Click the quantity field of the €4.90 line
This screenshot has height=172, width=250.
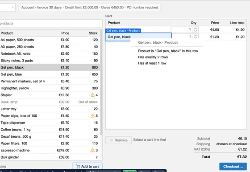[182, 29]
